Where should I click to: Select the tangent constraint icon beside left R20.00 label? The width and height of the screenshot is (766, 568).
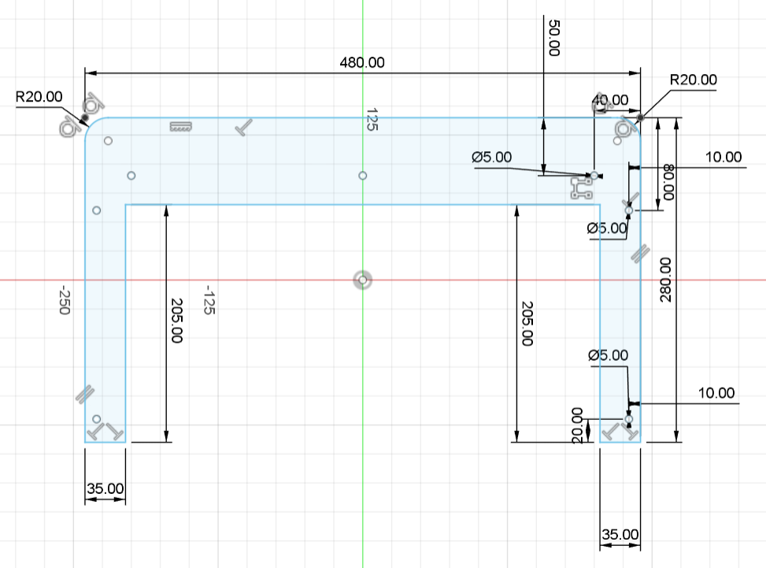[94, 103]
